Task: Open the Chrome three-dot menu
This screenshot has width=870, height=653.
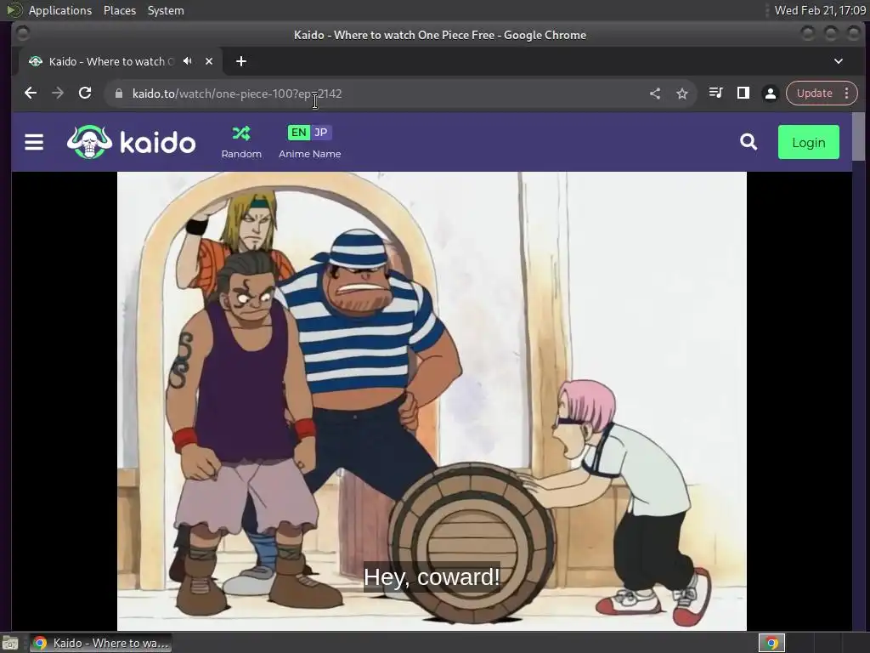Action: click(847, 94)
